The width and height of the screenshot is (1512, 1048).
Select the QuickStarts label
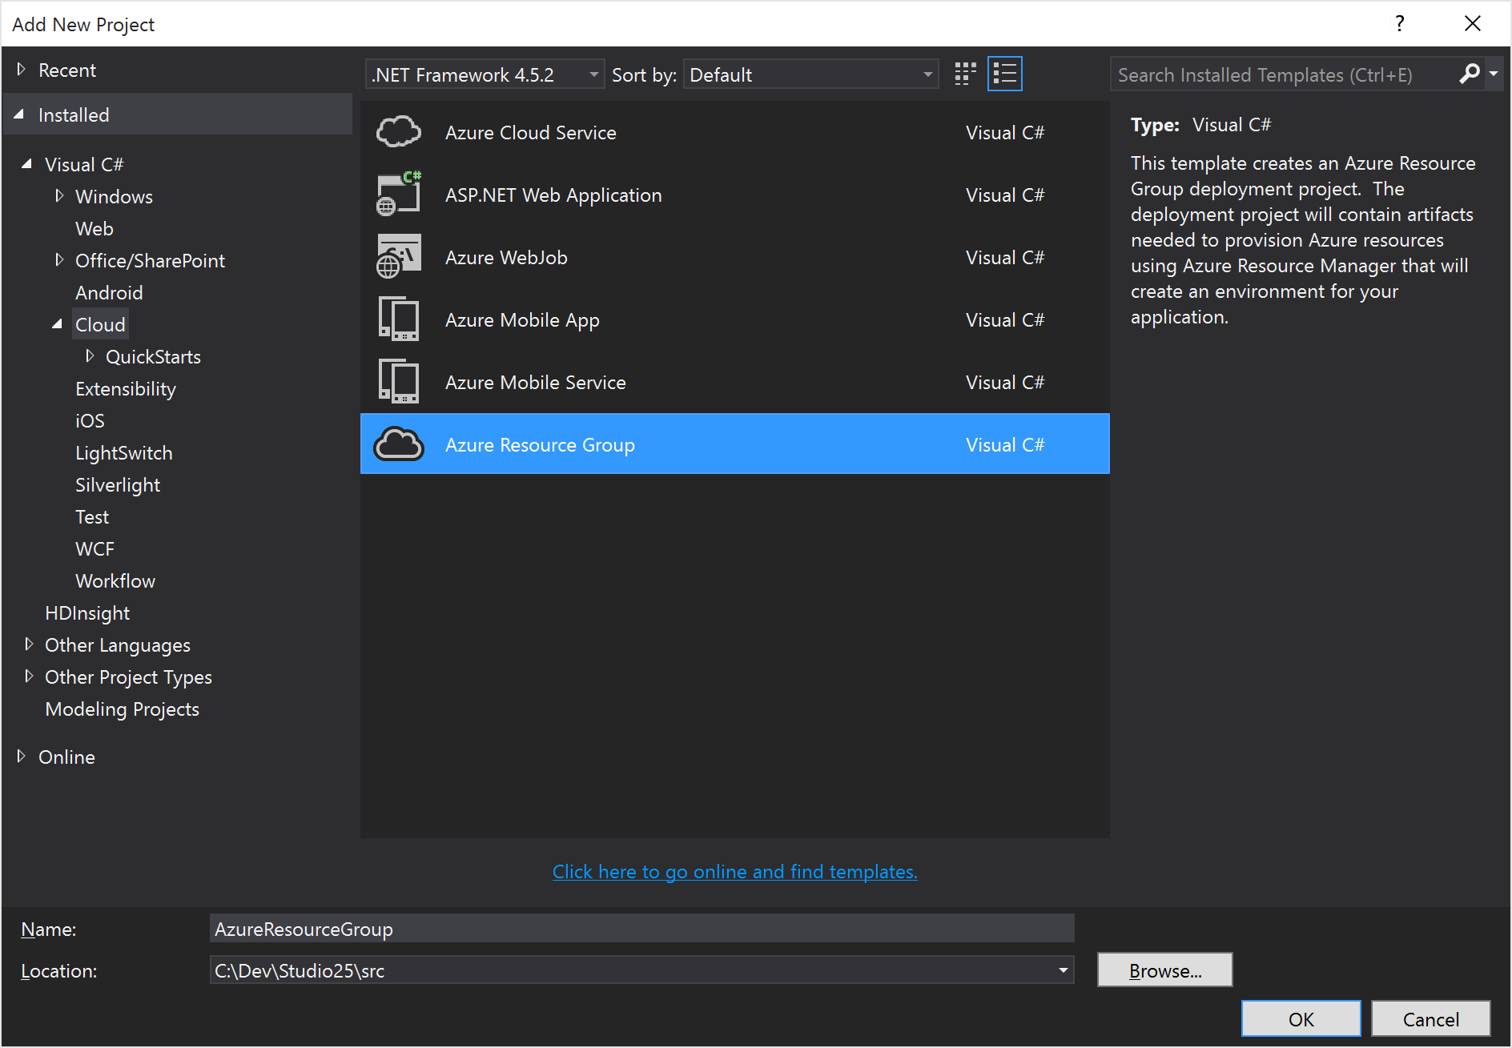(153, 356)
